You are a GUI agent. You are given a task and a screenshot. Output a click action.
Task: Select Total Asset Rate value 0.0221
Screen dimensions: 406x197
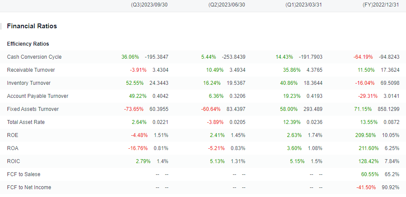tap(160, 122)
